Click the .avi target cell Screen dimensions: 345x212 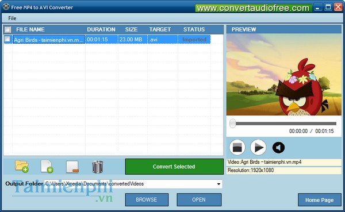tap(163, 40)
